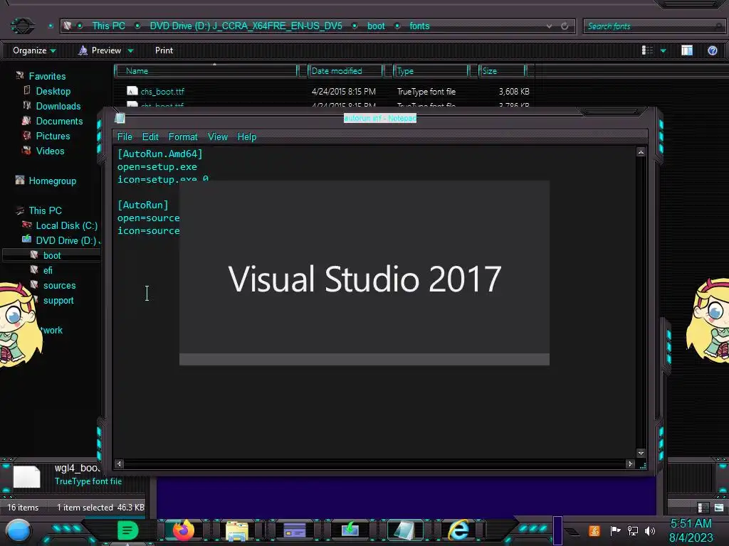Sort by Date modified column header
729x546 pixels.
345,70
